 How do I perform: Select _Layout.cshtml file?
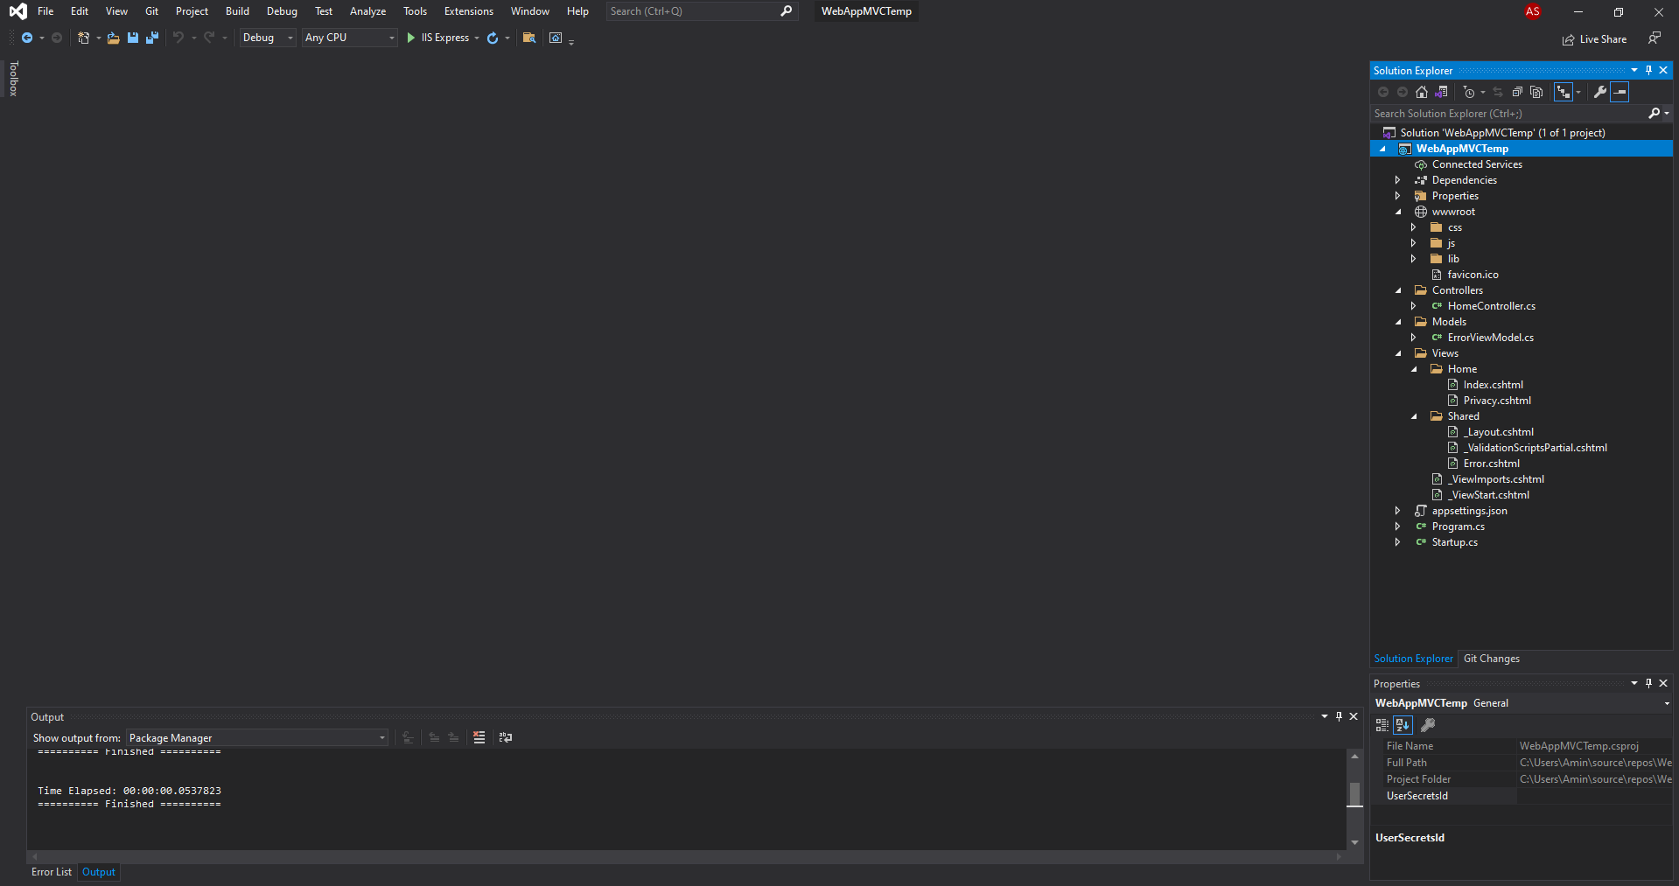point(1498,432)
